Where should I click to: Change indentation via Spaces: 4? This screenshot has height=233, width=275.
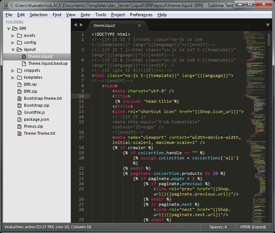[218, 227]
